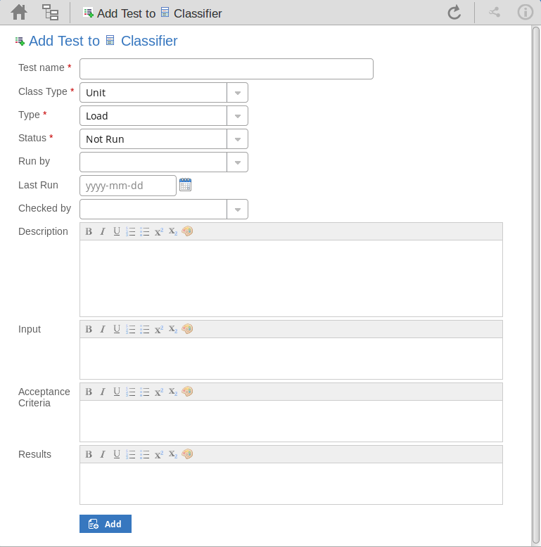Screen dimensions: 541x547
Task: Insert bulleted list in Description toolbar
Action: pos(145,231)
